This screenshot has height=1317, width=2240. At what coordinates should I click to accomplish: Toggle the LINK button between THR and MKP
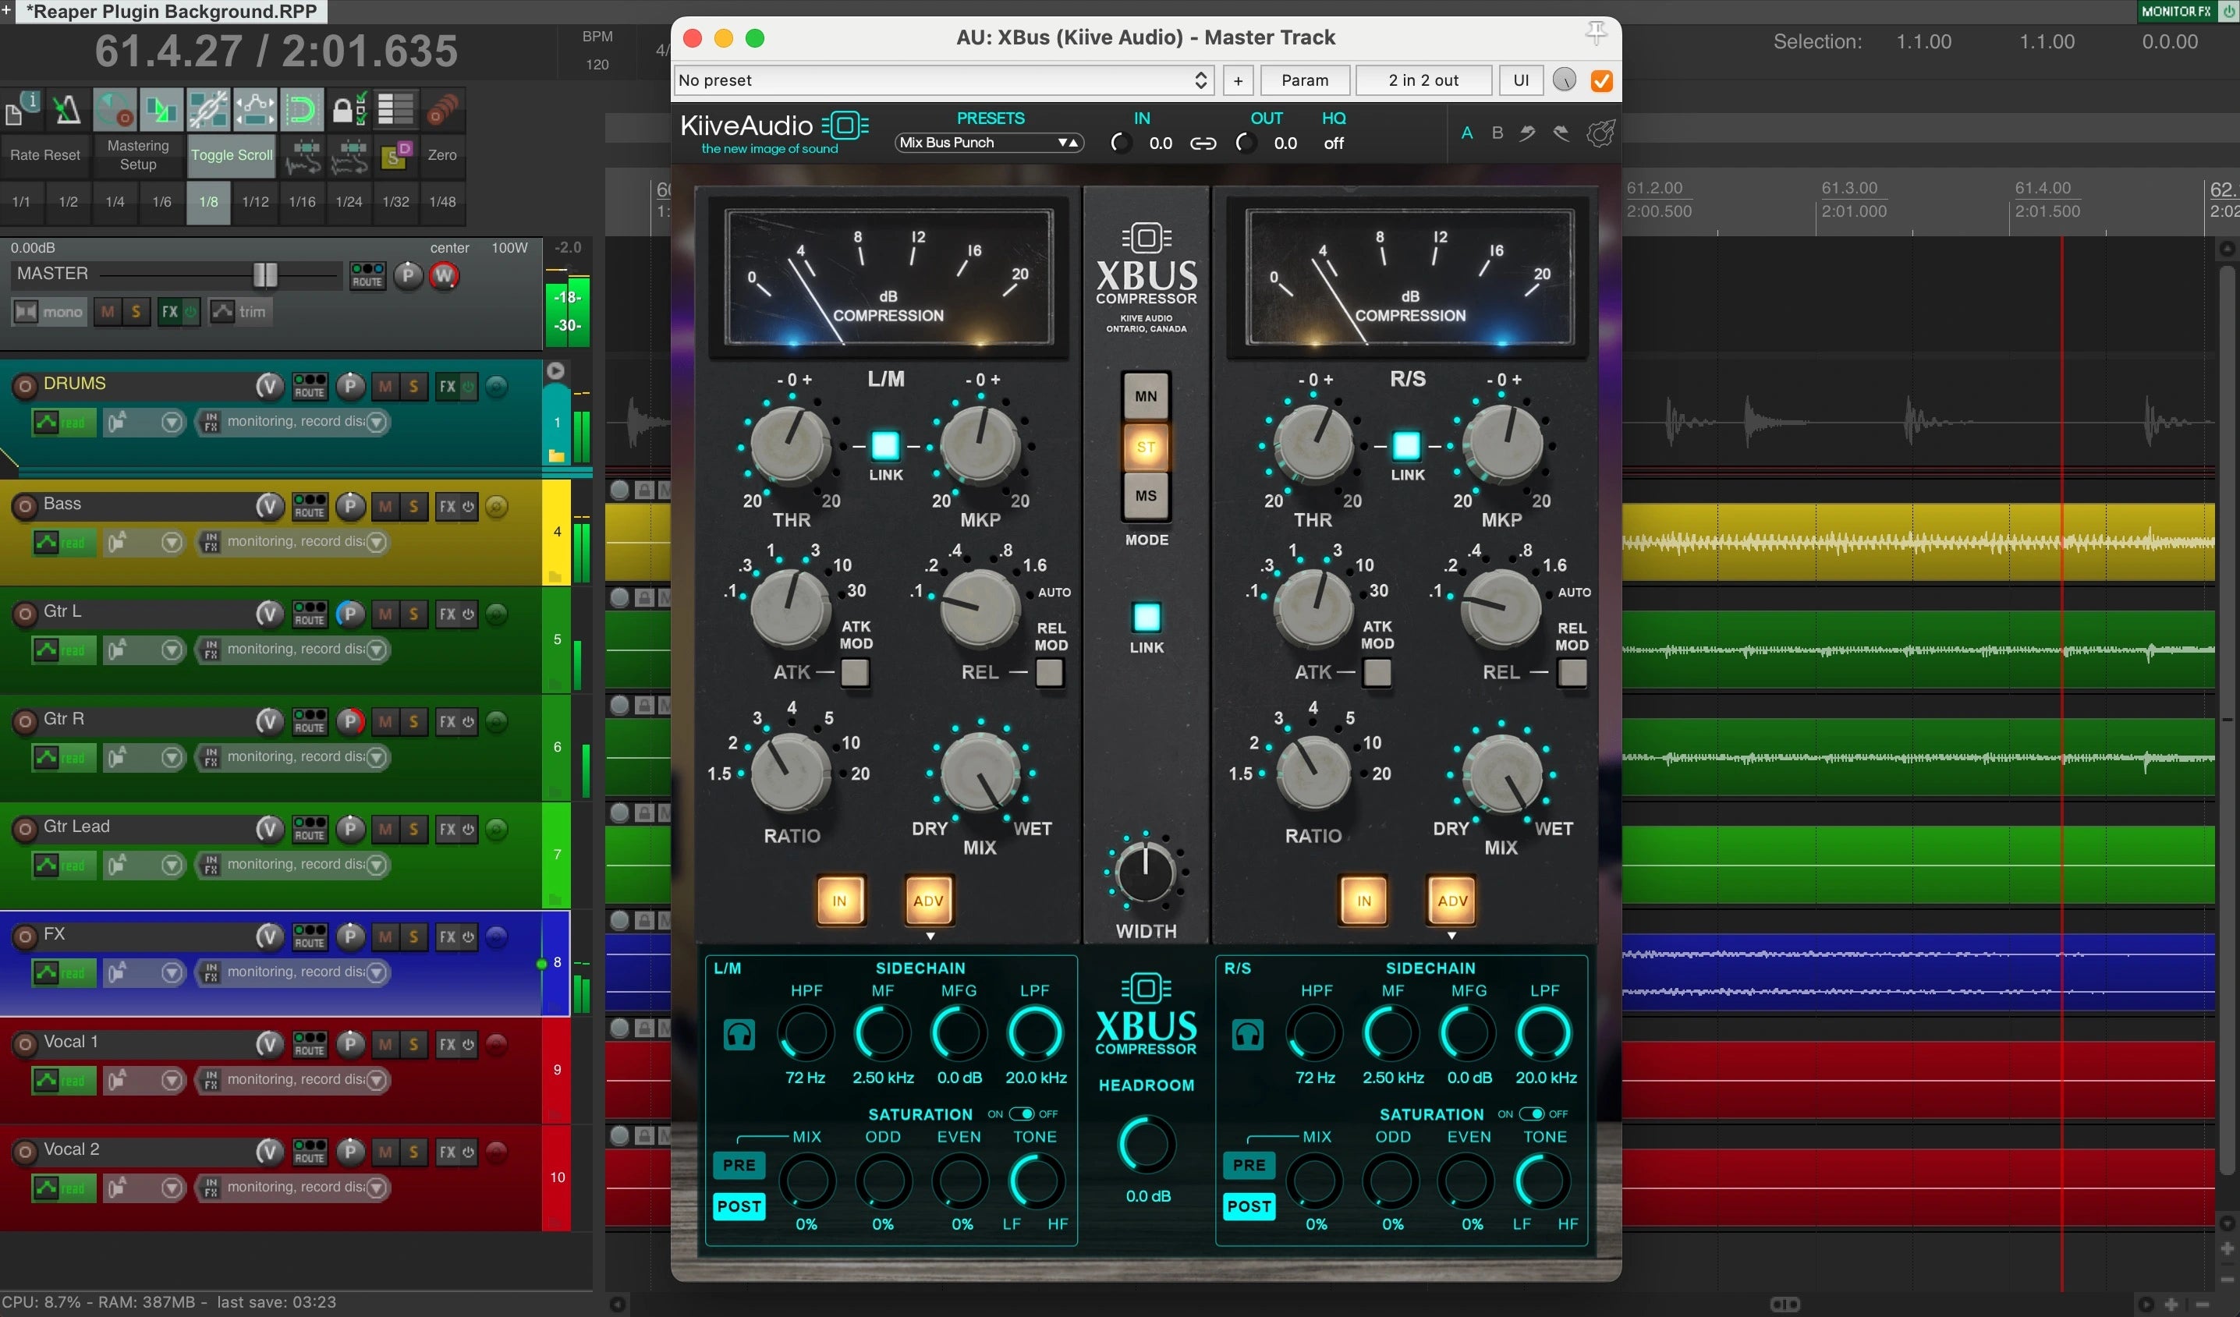coord(884,447)
